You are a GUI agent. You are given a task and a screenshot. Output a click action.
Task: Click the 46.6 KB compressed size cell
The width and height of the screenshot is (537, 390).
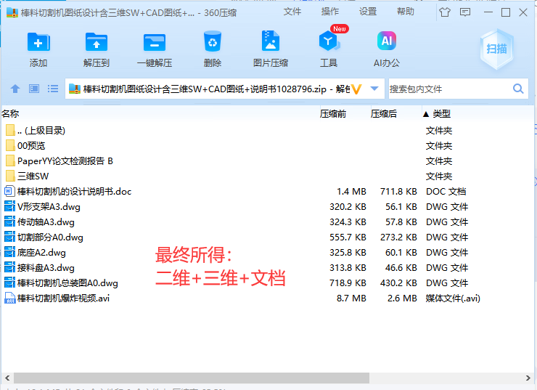pos(401,268)
